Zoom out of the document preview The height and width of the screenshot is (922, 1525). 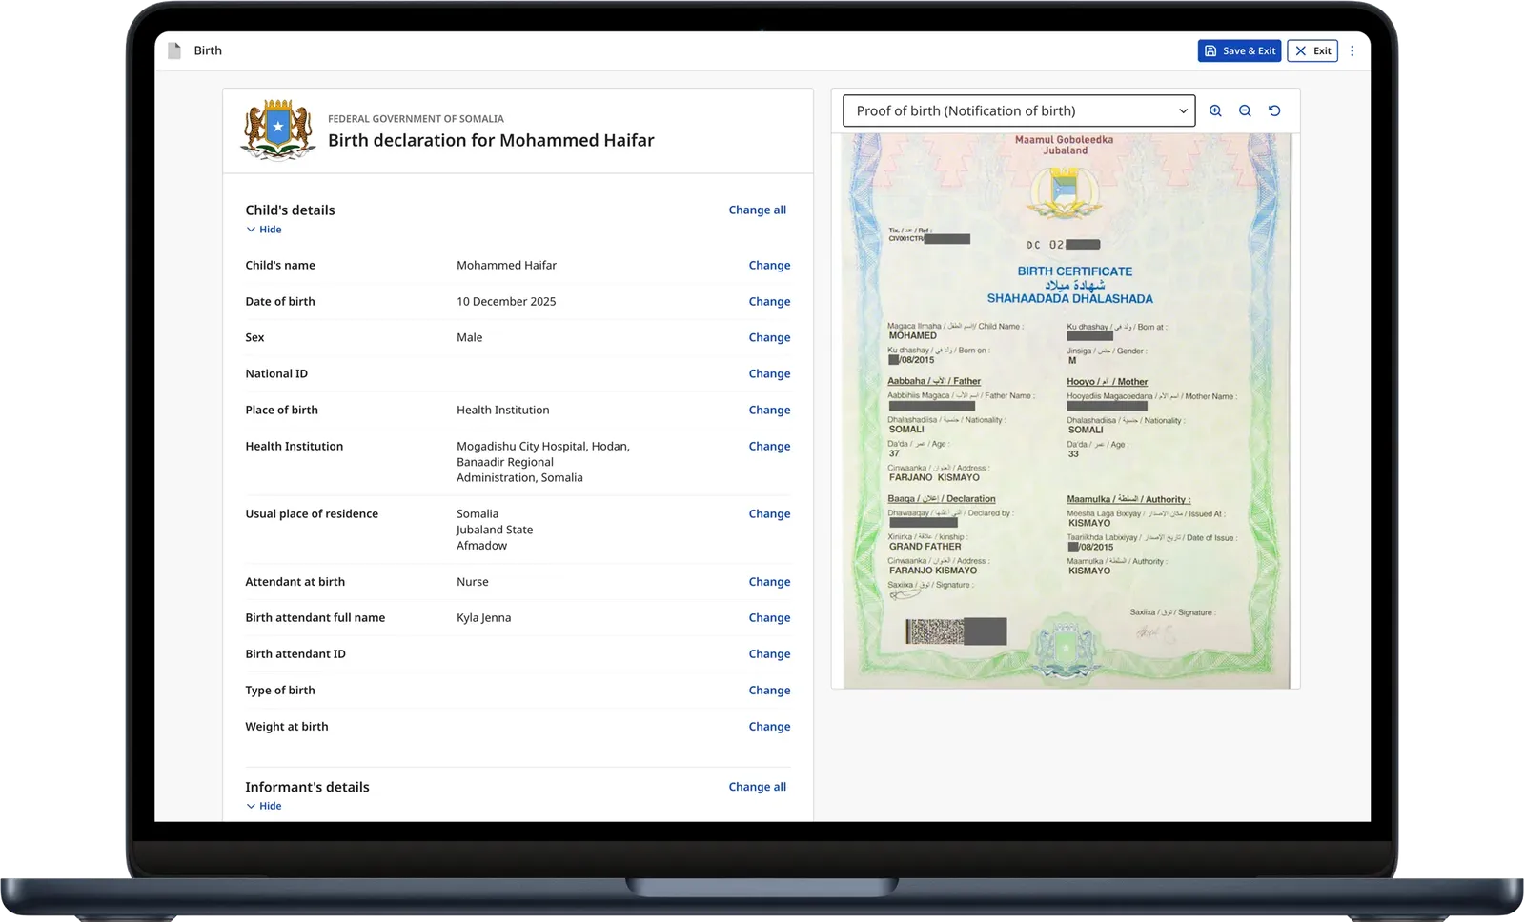tap(1245, 110)
